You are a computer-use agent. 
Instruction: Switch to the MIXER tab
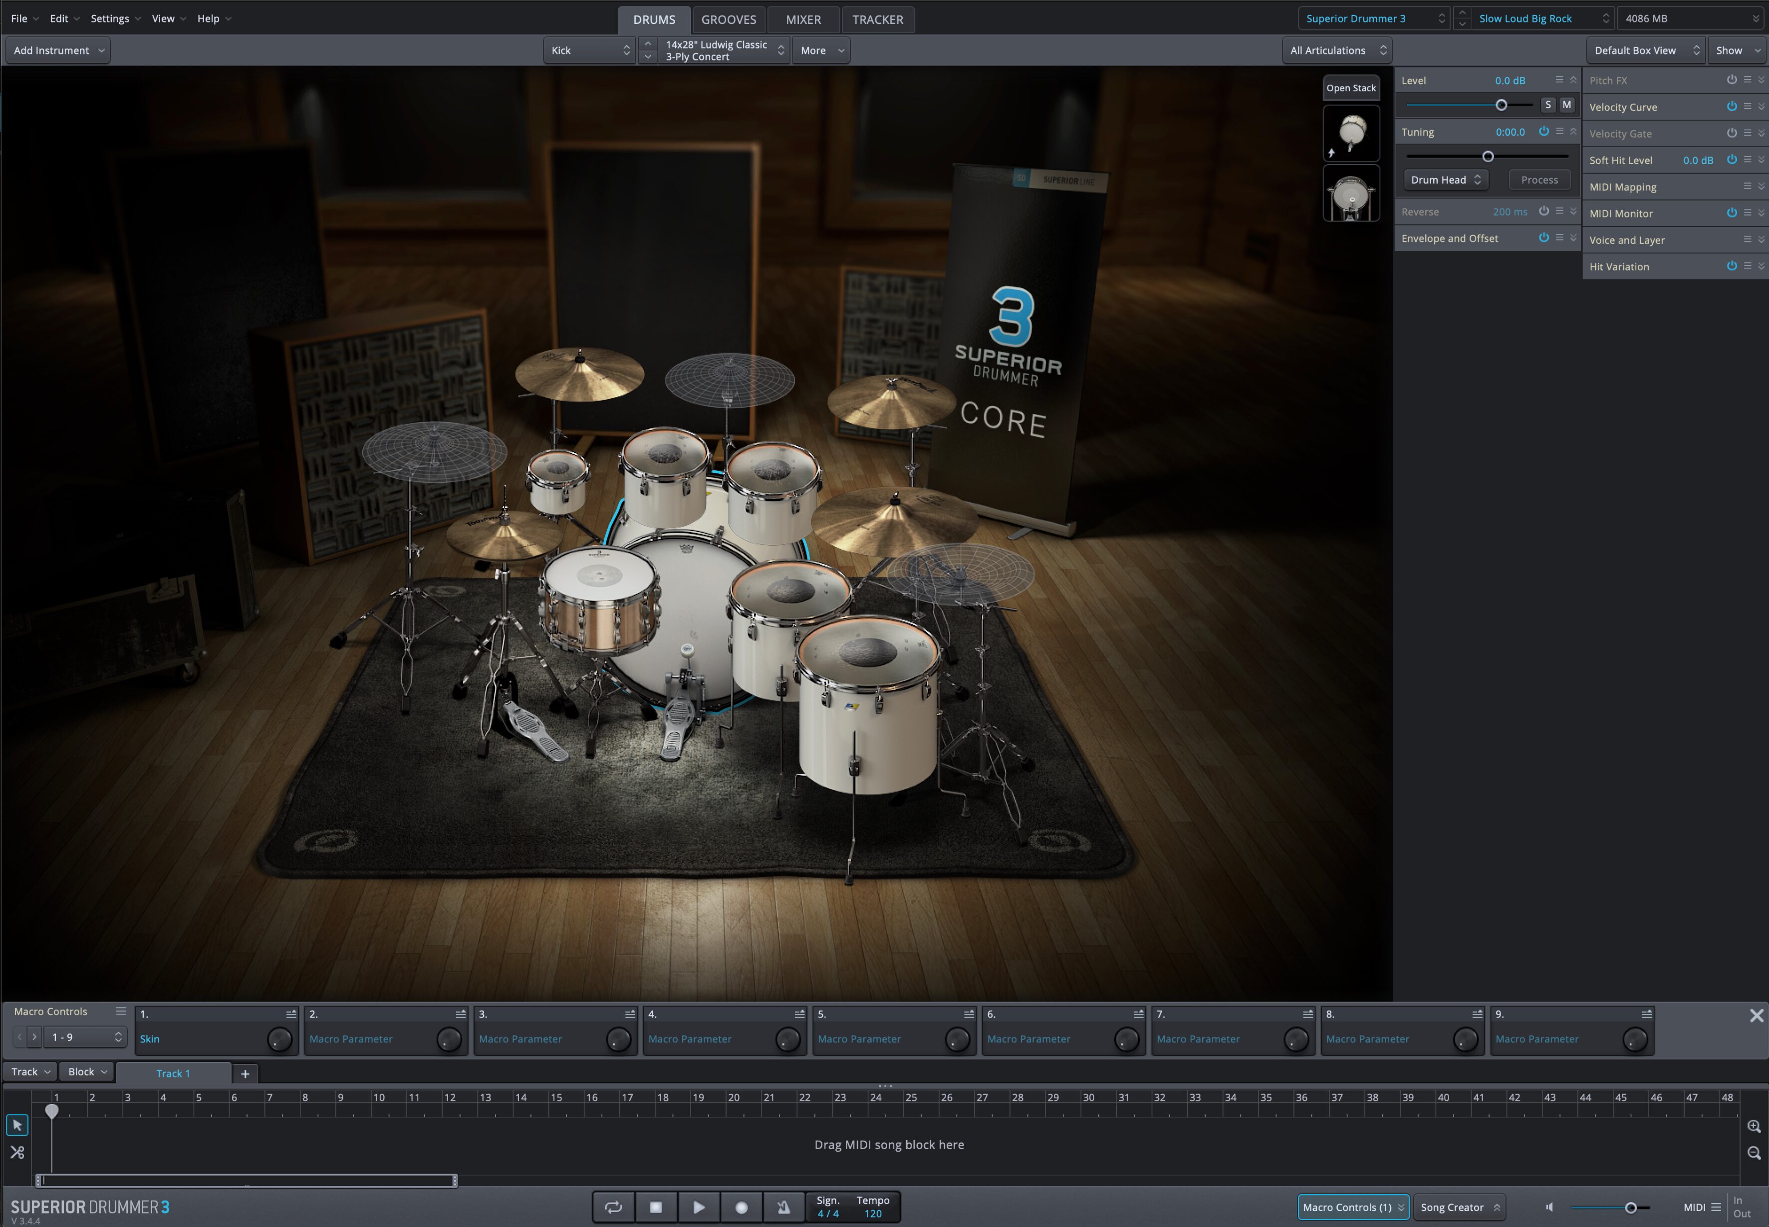pyautogui.click(x=803, y=19)
